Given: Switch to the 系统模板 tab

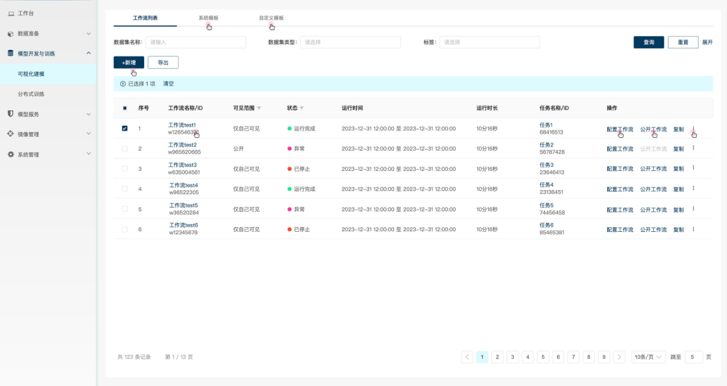Looking at the screenshot, I should (209, 18).
